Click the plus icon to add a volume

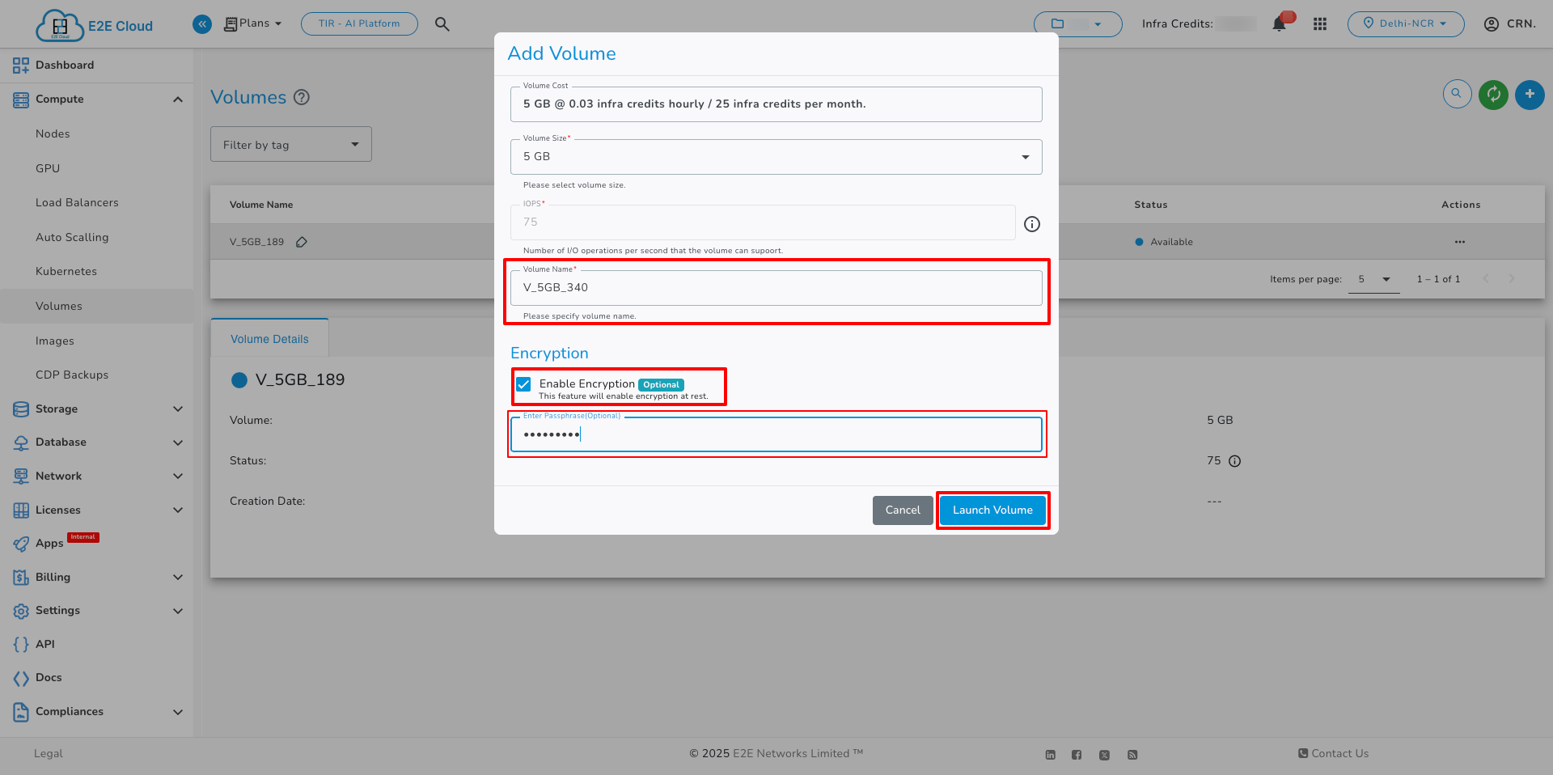[1530, 95]
